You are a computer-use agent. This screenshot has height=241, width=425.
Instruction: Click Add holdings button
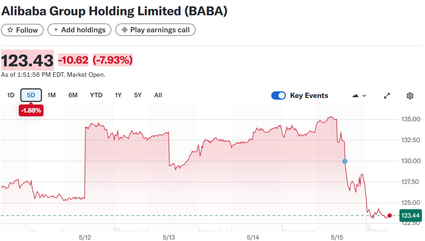[x=79, y=30]
